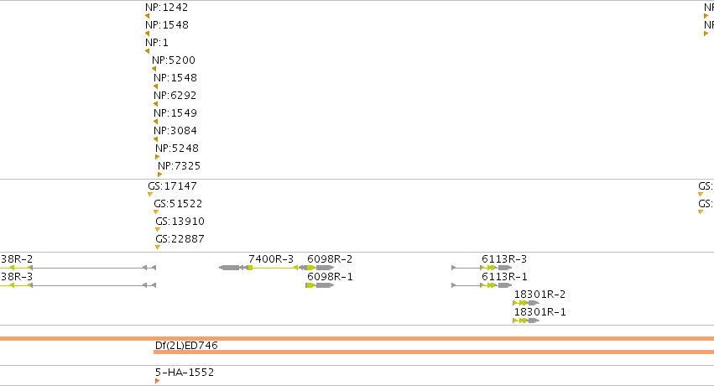Select the orange triangle below GS:51522
Image resolution: width=714 pixels, height=386 pixels.
[156, 212]
